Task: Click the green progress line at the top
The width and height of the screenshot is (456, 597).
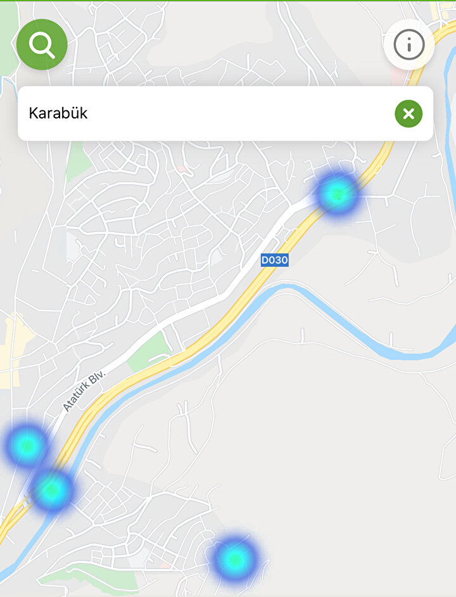Action: click(228, 1)
